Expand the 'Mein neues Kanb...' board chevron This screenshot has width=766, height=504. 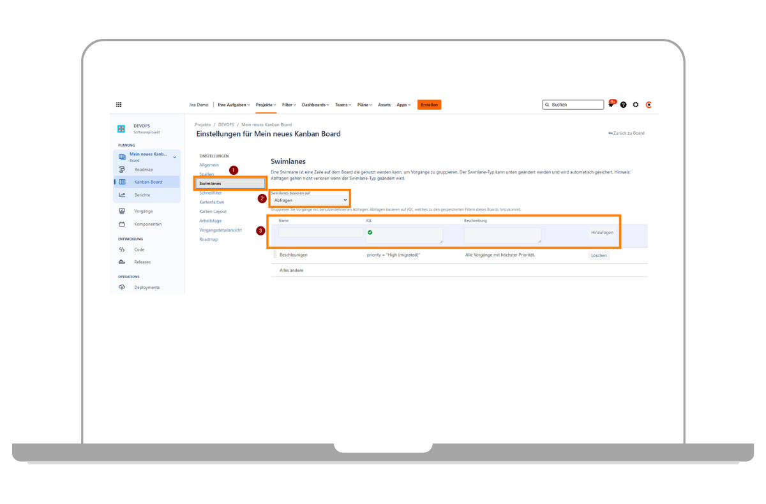pyautogui.click(x=174, y=157)
